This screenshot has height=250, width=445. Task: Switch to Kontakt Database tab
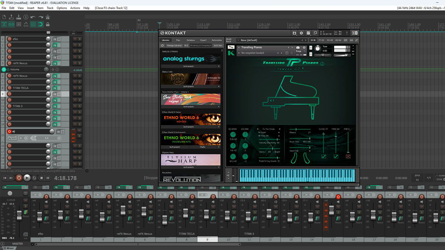coord(191,40)
